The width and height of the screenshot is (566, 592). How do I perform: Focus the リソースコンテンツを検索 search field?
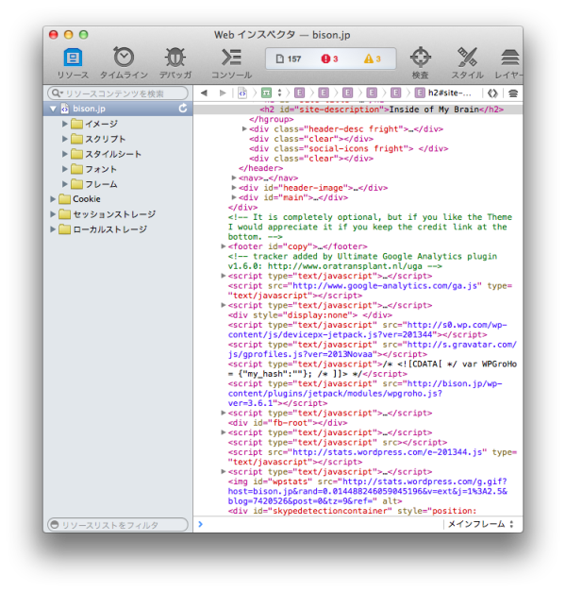tap(118, 93)
